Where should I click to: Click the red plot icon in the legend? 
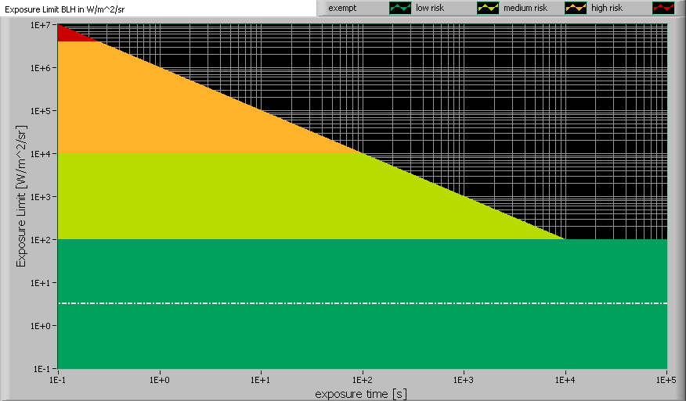pos(663,8)
